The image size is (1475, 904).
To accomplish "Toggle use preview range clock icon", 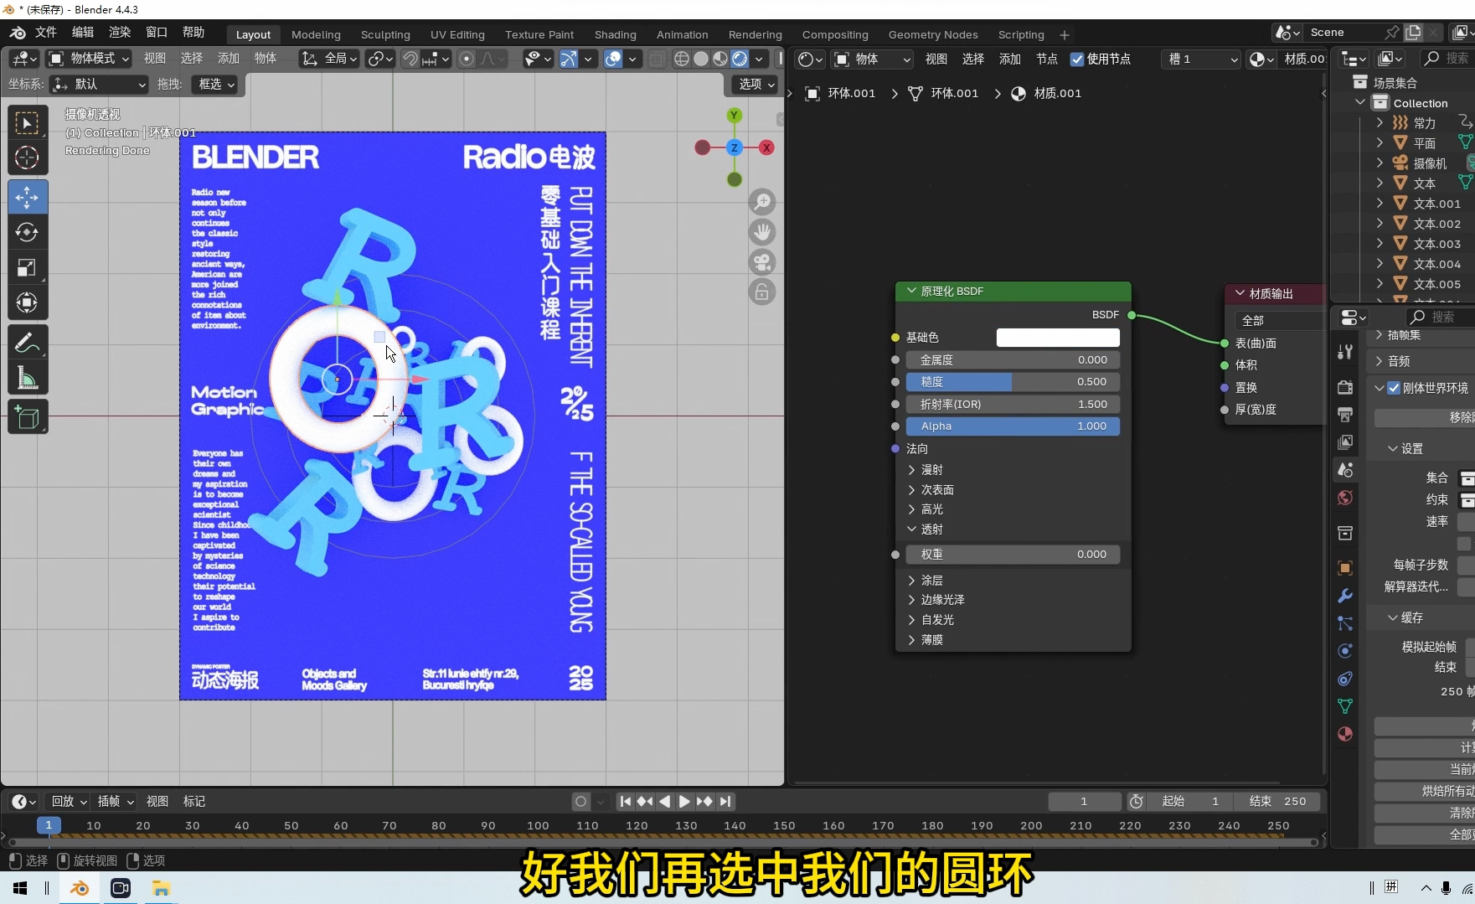I will (1137, 802).
